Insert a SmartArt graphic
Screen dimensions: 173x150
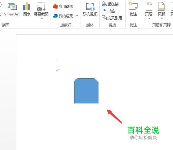(12, 10)
